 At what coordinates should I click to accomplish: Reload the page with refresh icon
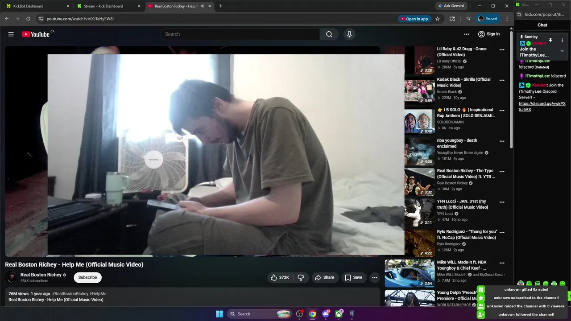(28, 19)
